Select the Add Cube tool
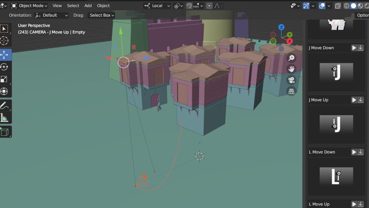The width and height of the screenshot is (369, 208). (x=4, y=132)
